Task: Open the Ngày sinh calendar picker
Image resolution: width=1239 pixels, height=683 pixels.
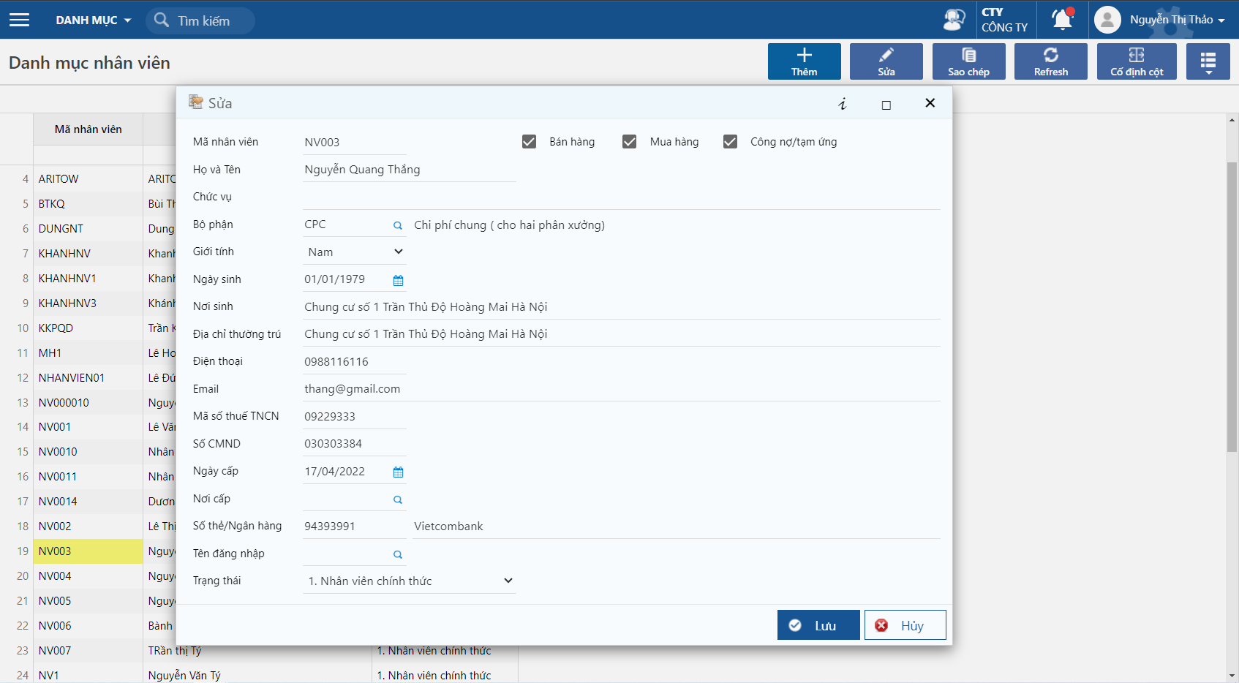Action: [398, 280]
